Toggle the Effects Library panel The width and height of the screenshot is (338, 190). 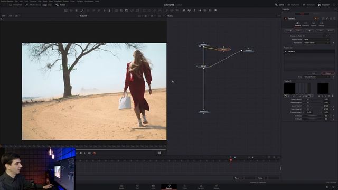click(33, 5)
